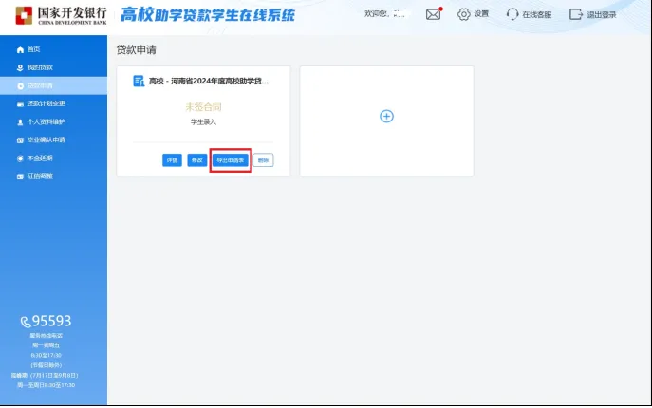
Task: Click the document icon on the loan card
Action: [x=139, y=82]
